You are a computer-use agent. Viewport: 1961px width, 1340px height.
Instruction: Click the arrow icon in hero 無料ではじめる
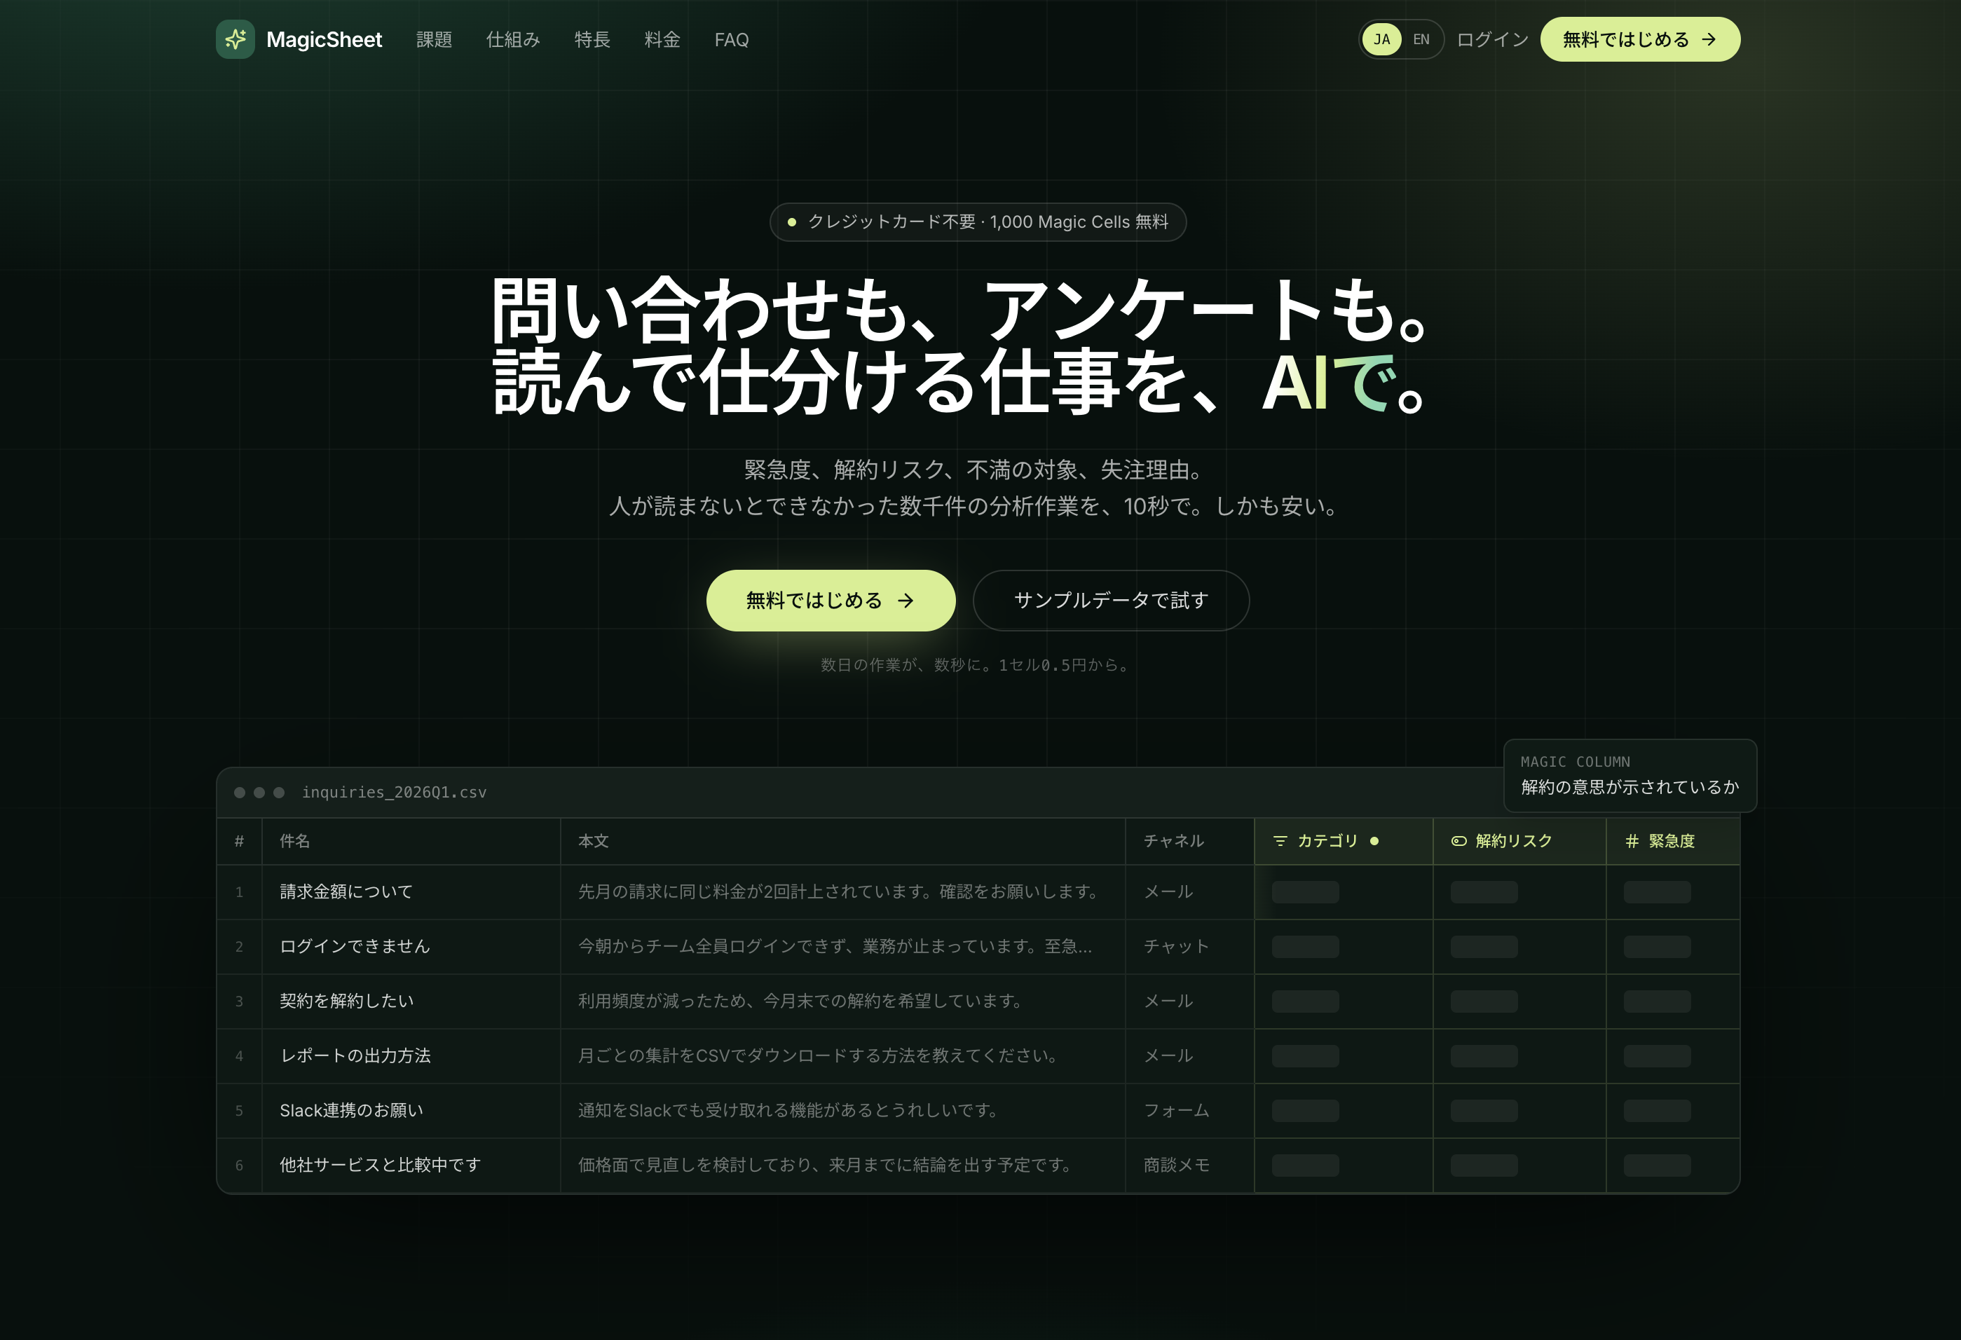[906, 601]
